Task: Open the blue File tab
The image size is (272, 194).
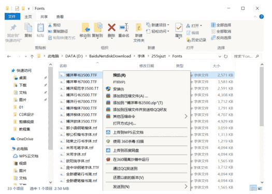Action: 12,17
